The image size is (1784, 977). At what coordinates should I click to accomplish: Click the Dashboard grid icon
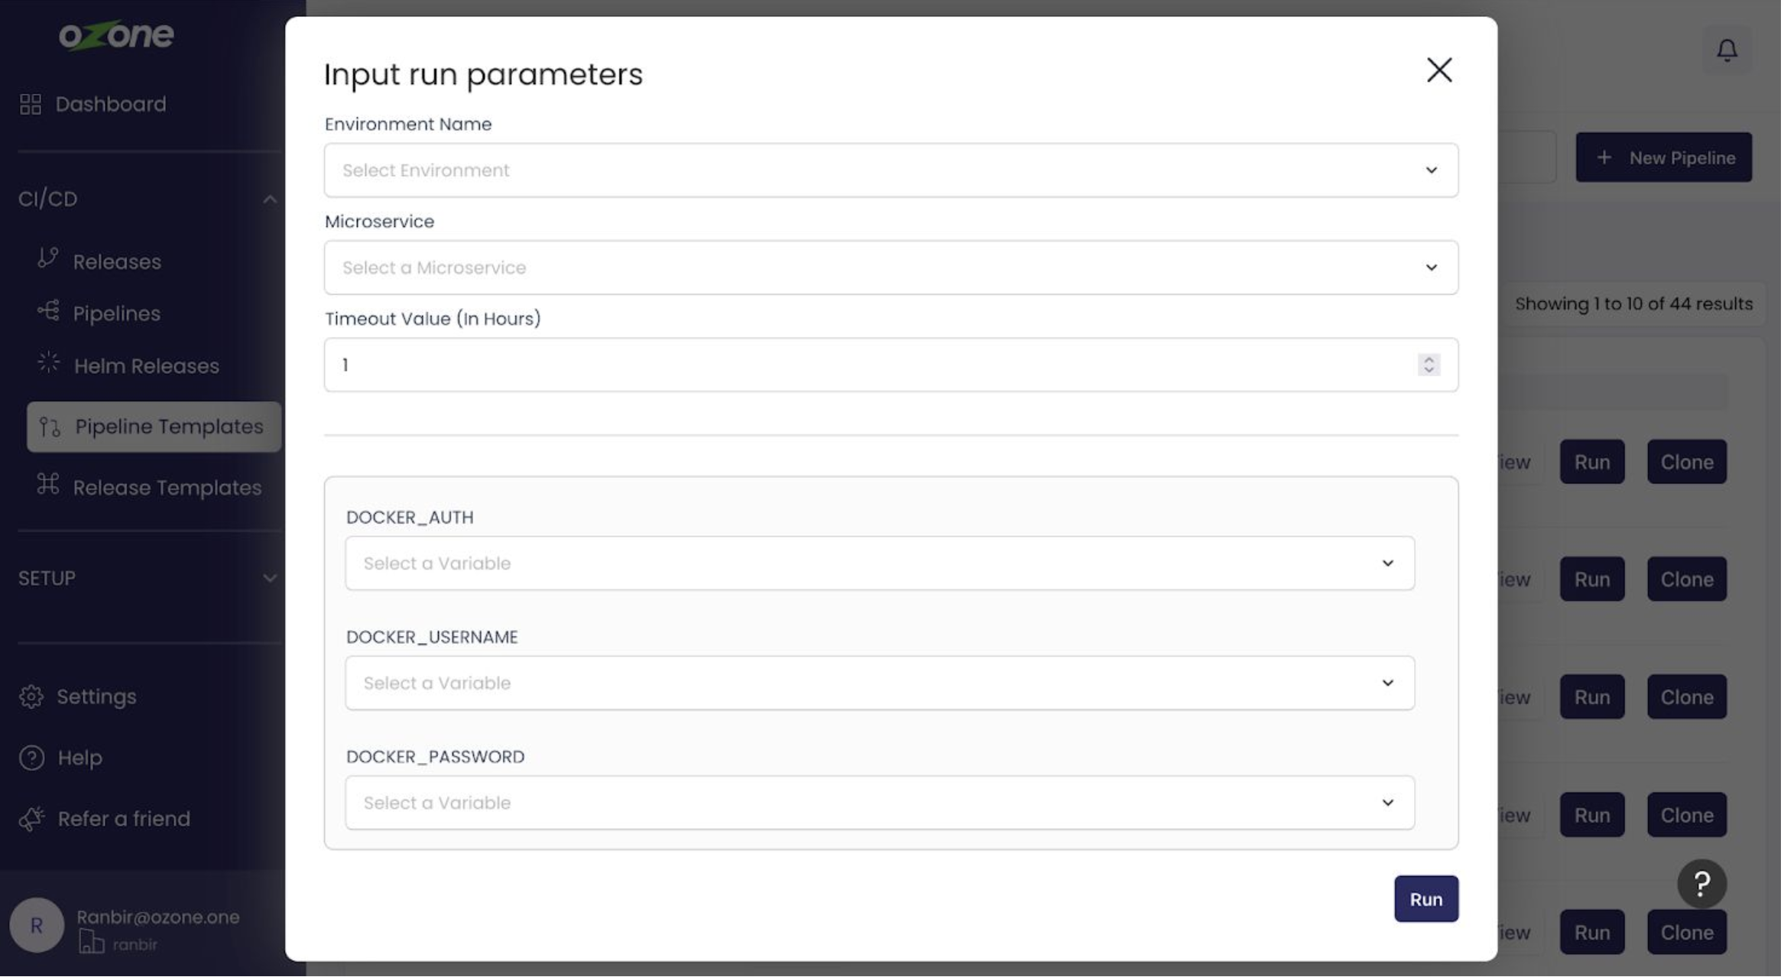point(31,105)
